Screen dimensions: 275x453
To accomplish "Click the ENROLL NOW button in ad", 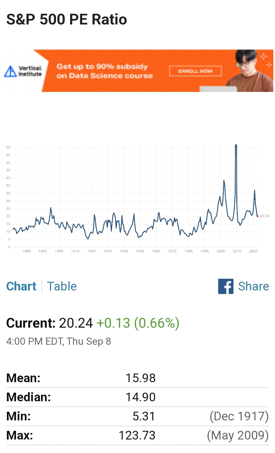I will (195, 71).
